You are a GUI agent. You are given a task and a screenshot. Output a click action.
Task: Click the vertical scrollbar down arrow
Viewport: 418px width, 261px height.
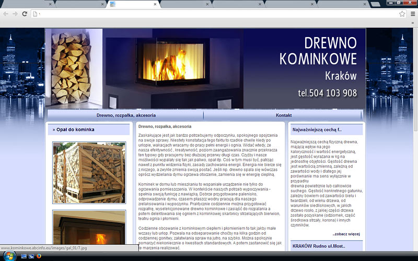coord(414,247)
